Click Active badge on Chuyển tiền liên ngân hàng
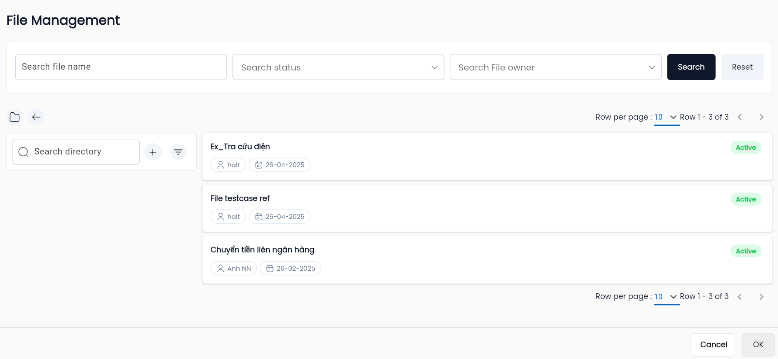This screenshot has width=778, height=359. [x=746, y=251]
